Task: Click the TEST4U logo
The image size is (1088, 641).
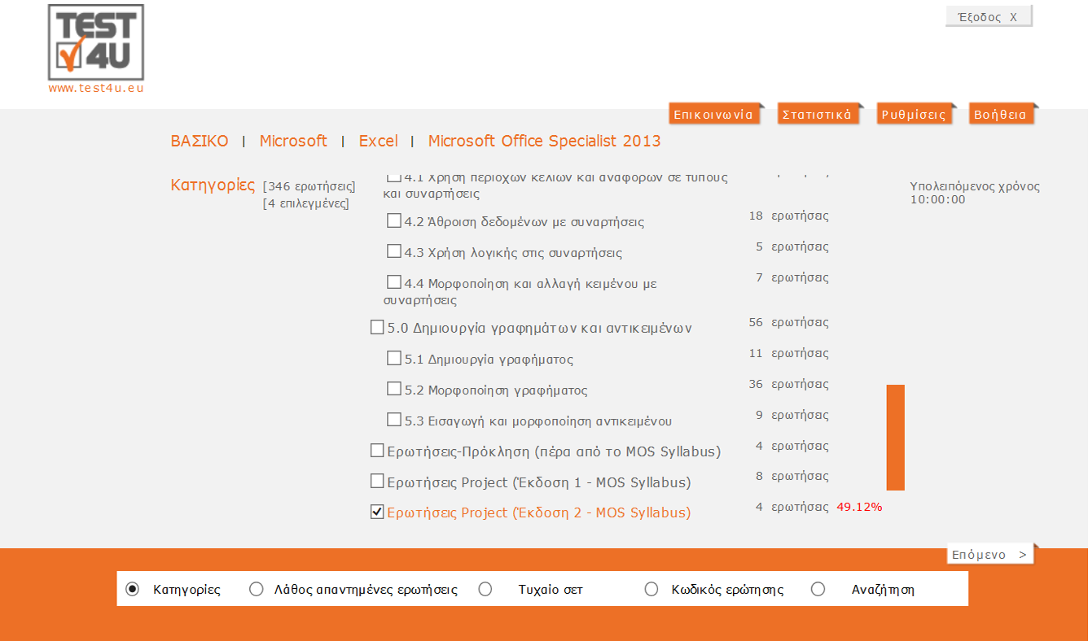Action: point(96,42)
